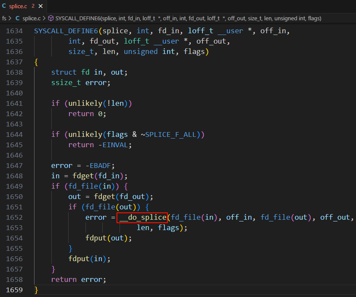Click the problem count badge 2 on the tab
The height and width of the screenshot is (297, 356).
33,6
